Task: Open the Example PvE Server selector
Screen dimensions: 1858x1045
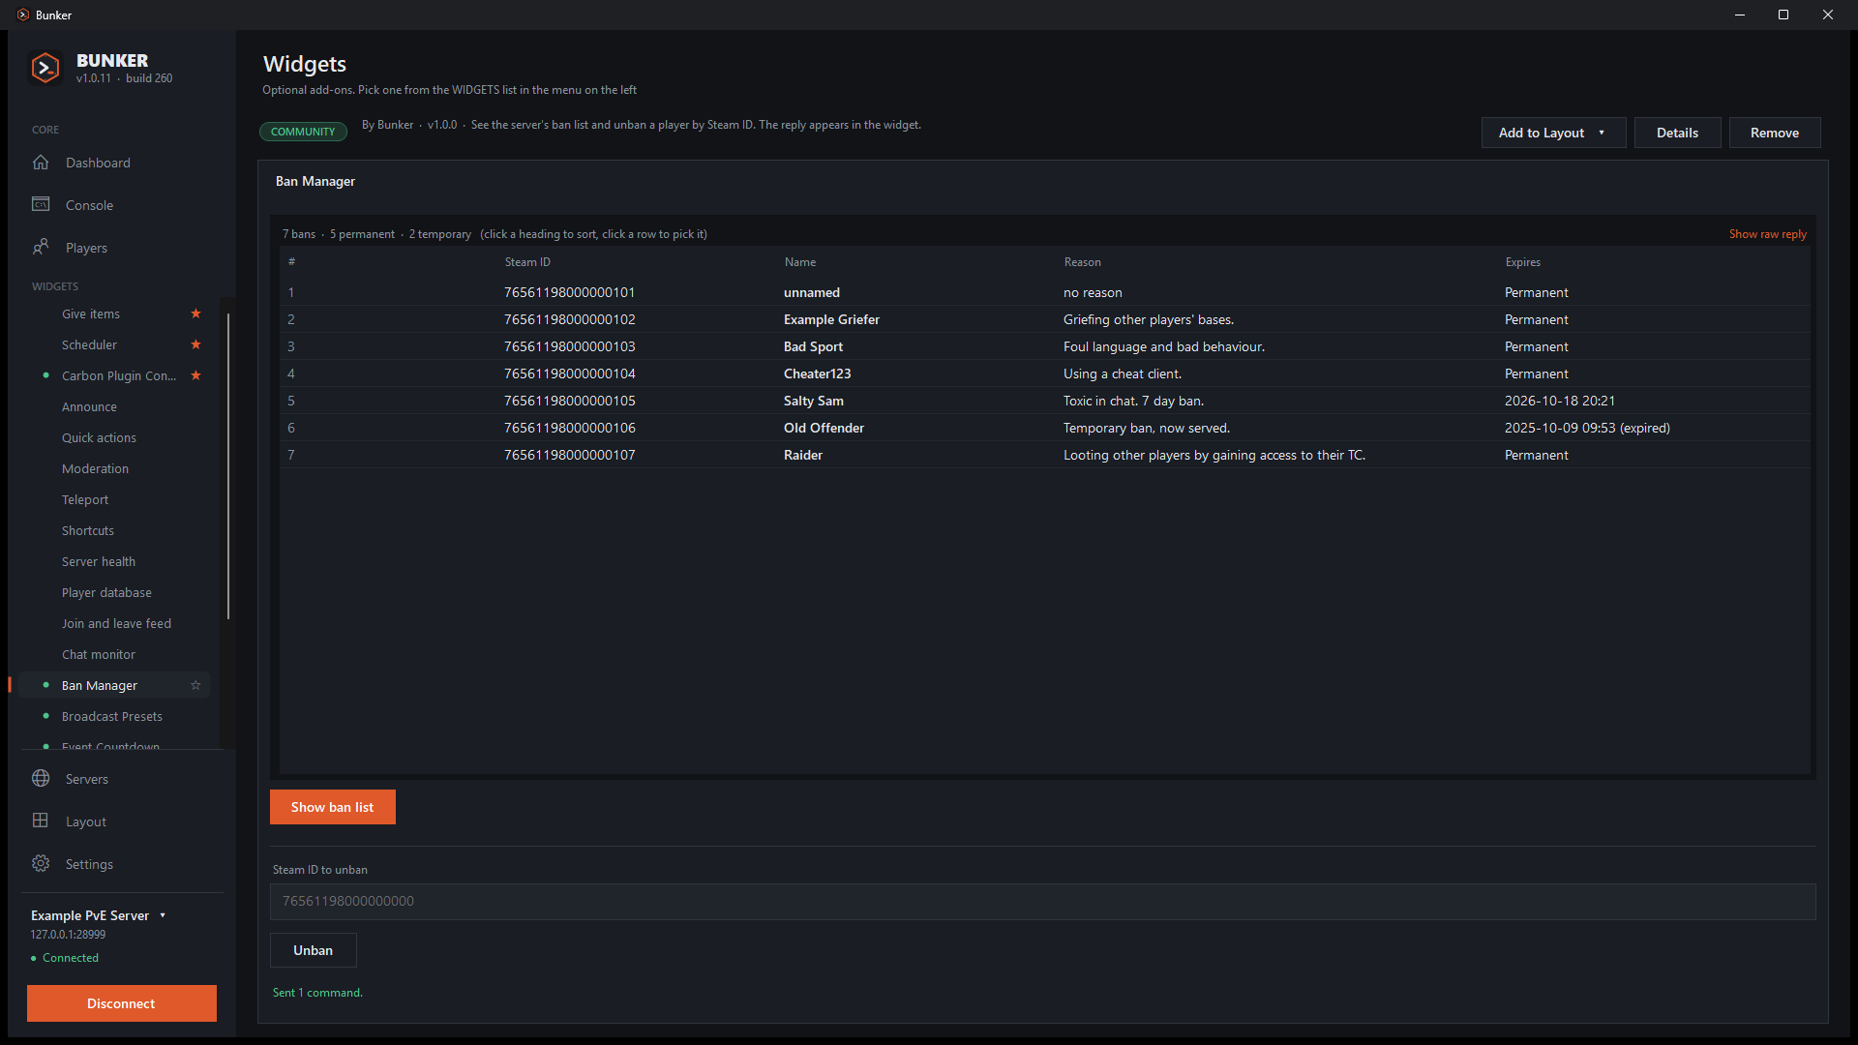Action: (x=99, y=915)
